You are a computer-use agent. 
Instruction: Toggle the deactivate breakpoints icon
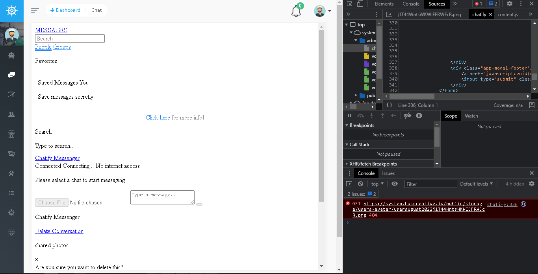click(x=408, y=115)
